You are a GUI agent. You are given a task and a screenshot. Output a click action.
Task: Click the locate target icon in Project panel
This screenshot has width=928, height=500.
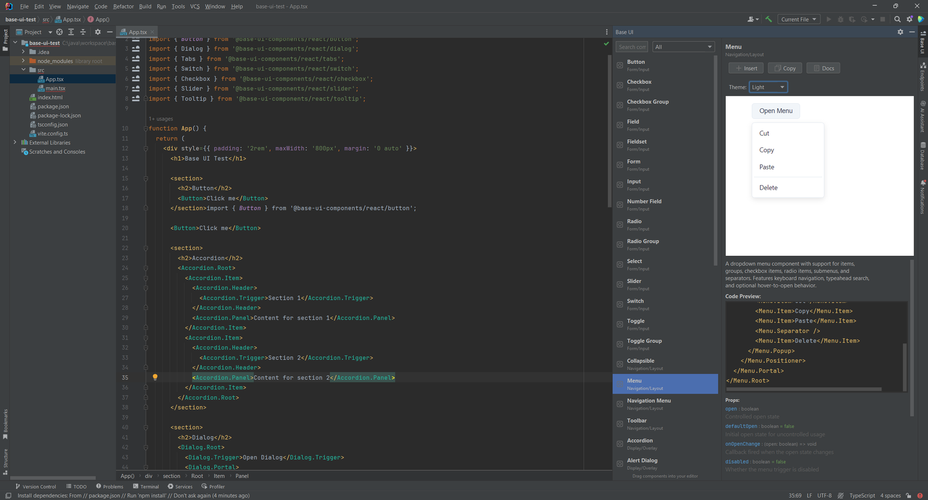pyautogui.click(x=59, y=32)
